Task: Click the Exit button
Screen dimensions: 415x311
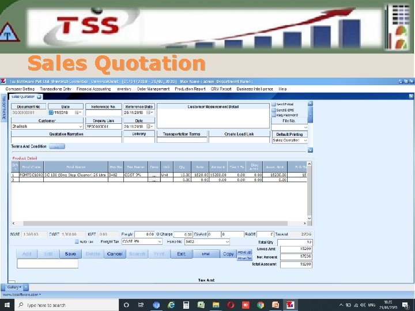Action: coord(182,254)
